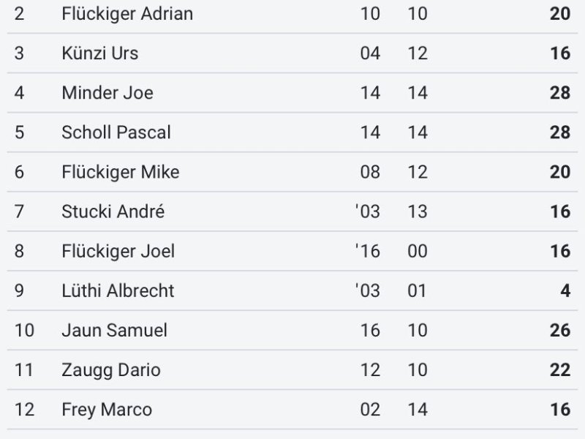
Task: Click on Minder Joe name
Action: 107,93
